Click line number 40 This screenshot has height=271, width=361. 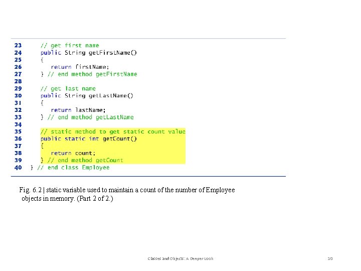point(18,168)
